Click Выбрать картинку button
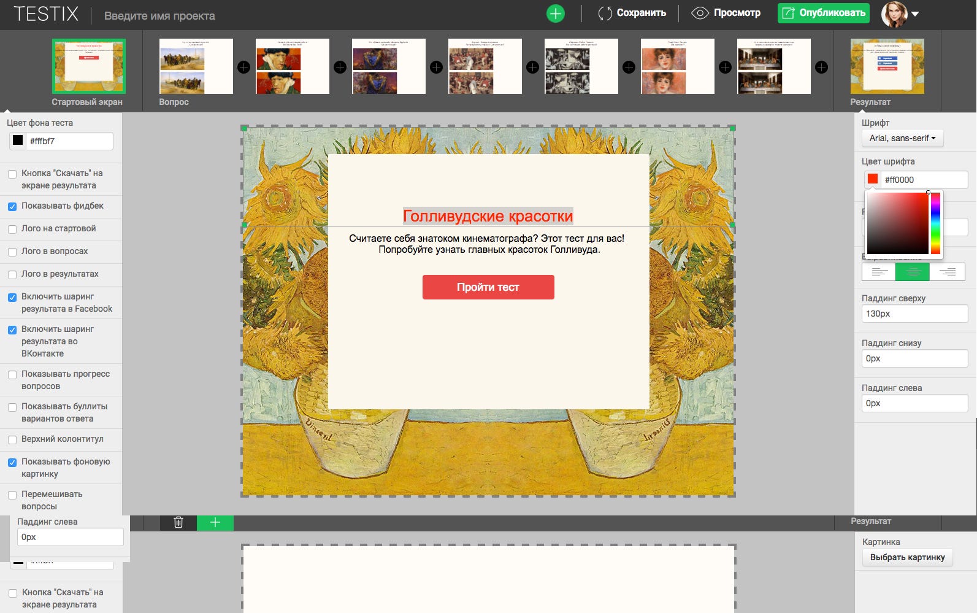This screenshot has width=977, height=613. pyautogui.click(x=907, y=557)
